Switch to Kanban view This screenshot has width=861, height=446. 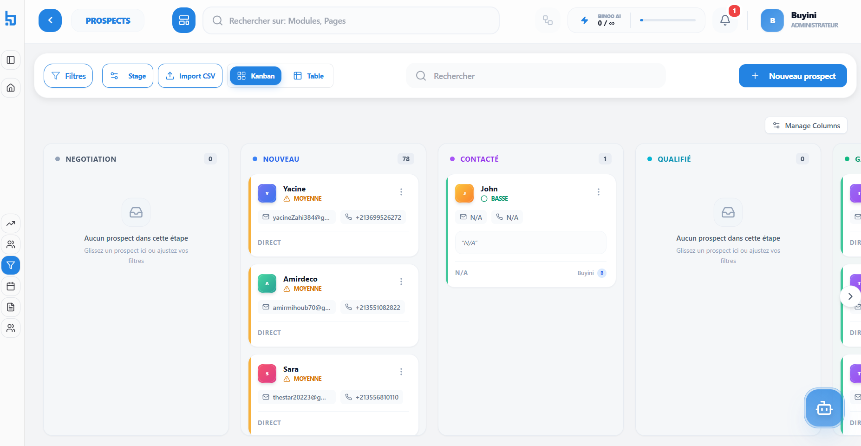pos(255,76)
